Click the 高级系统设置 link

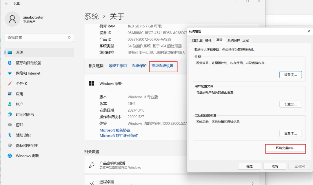[163, 66]
